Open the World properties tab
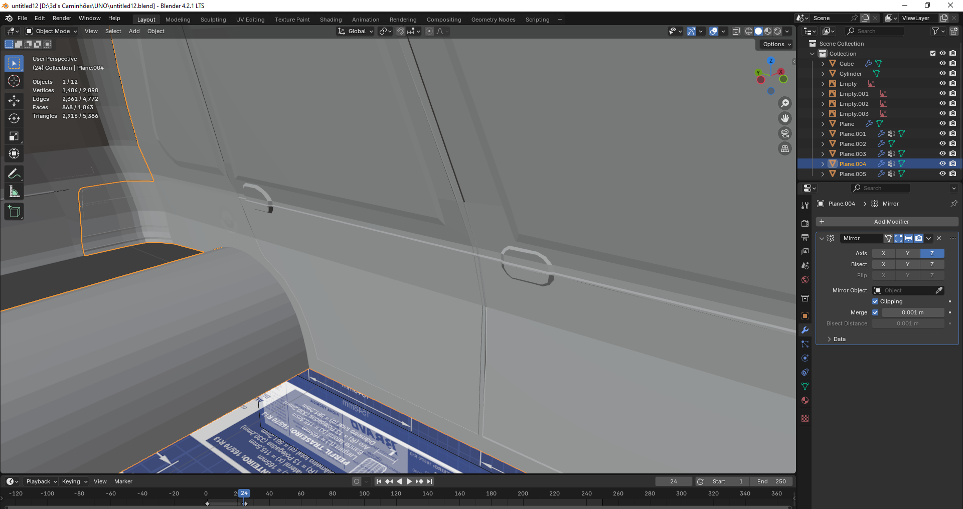963x509 pixels. (x=805, y=280)
